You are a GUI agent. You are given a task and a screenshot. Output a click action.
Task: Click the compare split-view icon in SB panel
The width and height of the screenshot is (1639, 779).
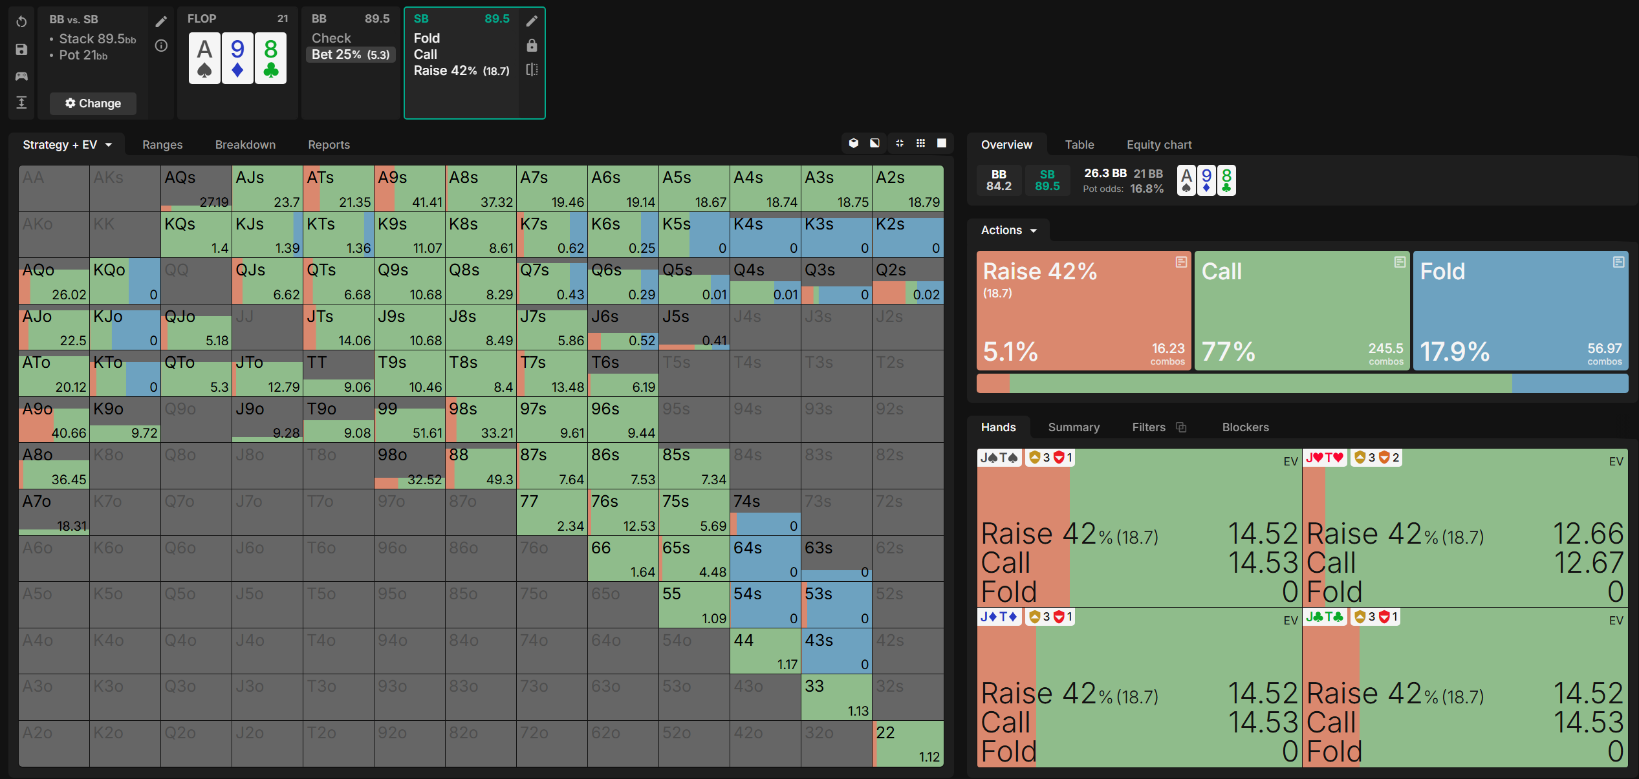[x=532, y=70]
